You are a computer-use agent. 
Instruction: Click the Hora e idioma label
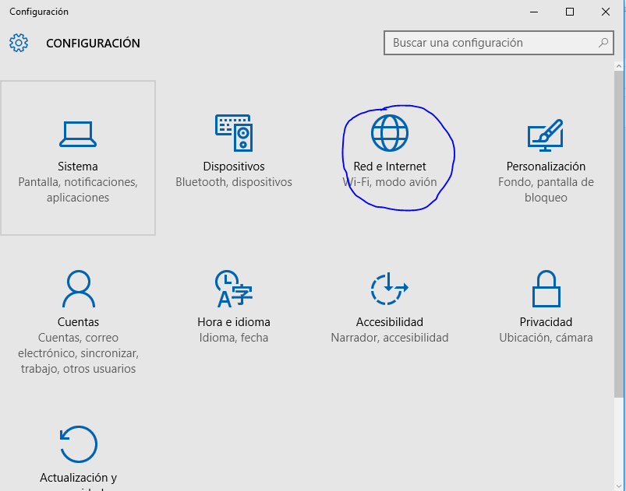pos(234,321)
